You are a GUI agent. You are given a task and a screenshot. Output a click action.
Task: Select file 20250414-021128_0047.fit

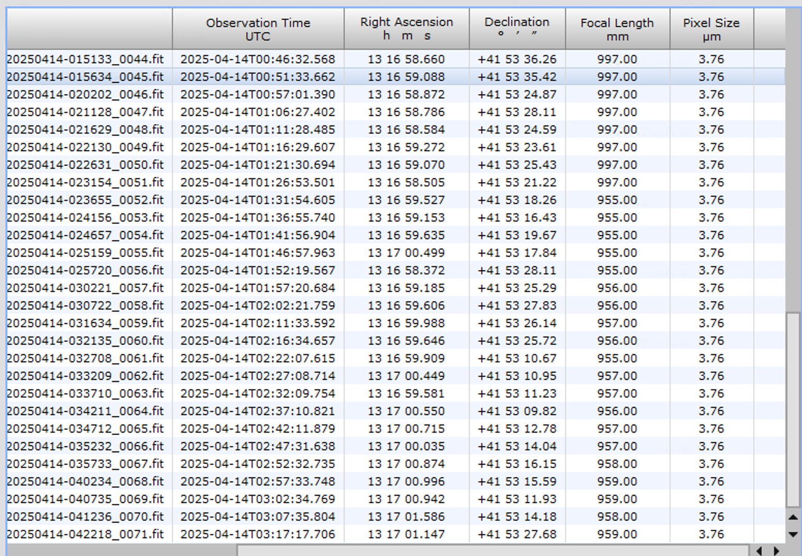click(x=85, y=112)
